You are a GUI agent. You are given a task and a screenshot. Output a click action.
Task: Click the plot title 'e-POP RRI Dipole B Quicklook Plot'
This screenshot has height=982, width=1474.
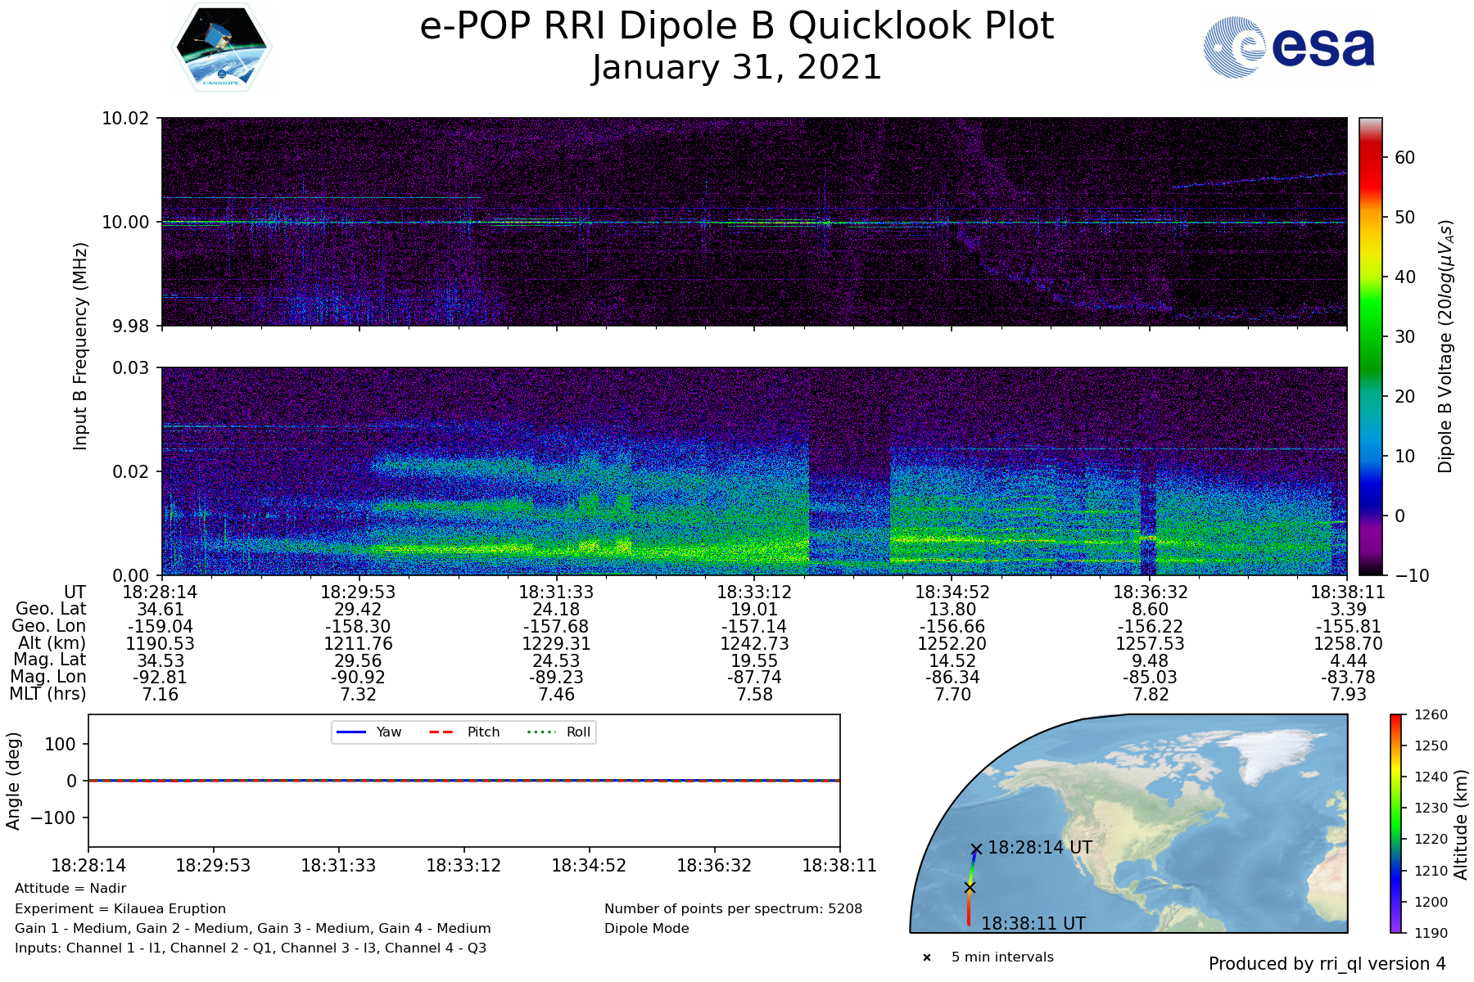coord(736,26)
